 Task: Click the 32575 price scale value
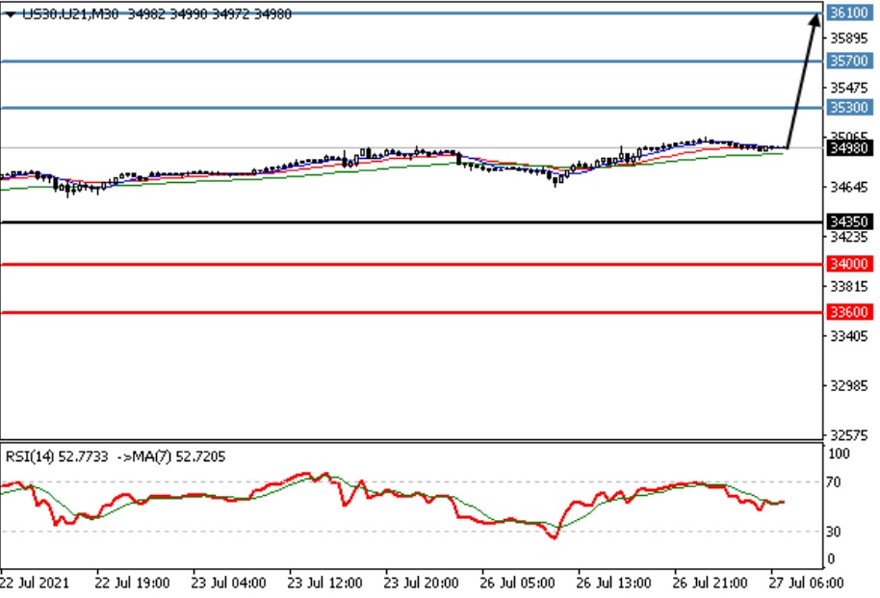[x=848, y=435]
